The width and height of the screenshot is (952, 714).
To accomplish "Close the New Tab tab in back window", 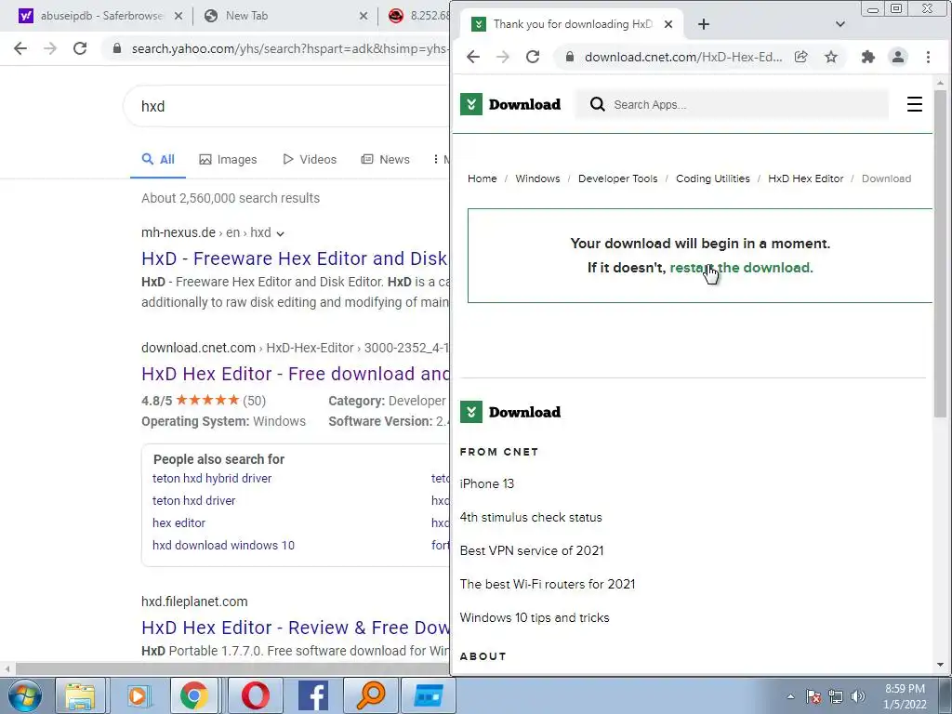I will pyautogui.click(x=364, y=16).
